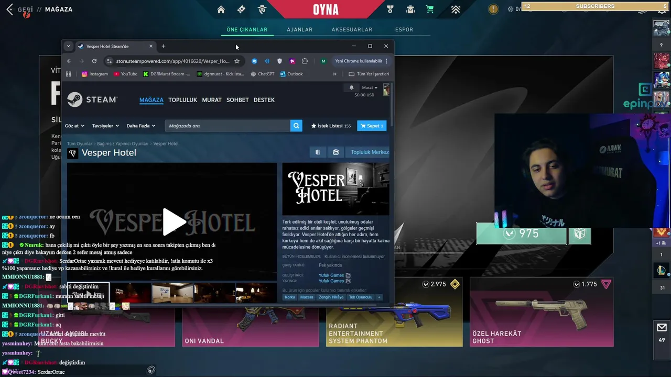This screenshot has width=671, height=377.
Task: Open Steam DESTEK menu
Action: [x=264, y=100]
